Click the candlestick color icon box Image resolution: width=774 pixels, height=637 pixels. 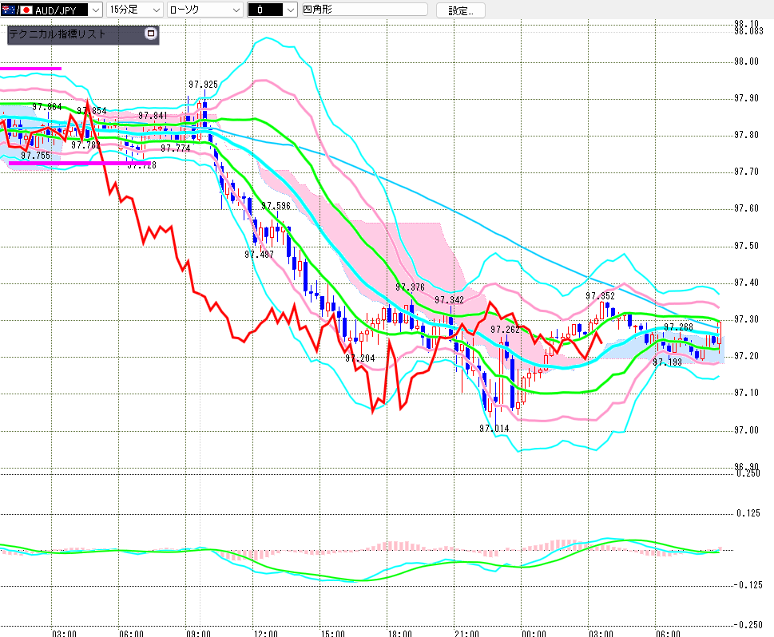coord(266,10)
